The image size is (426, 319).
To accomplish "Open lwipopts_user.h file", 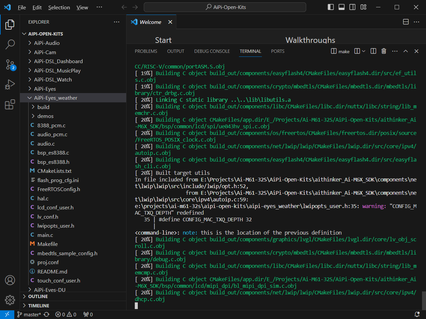I will (73, 226).
